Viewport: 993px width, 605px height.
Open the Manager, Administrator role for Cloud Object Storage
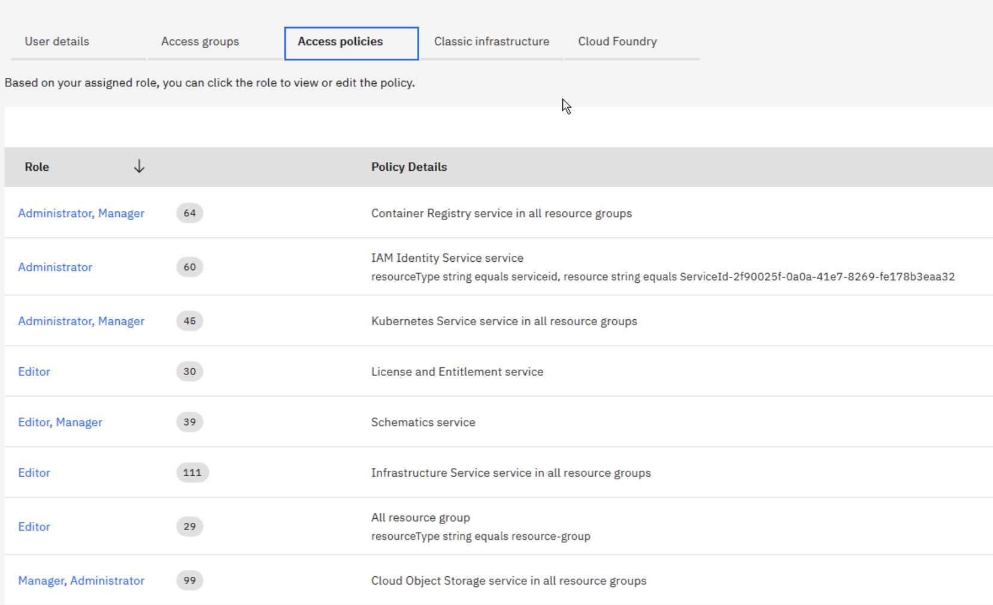pyautogui.click(x=81, y=580)
